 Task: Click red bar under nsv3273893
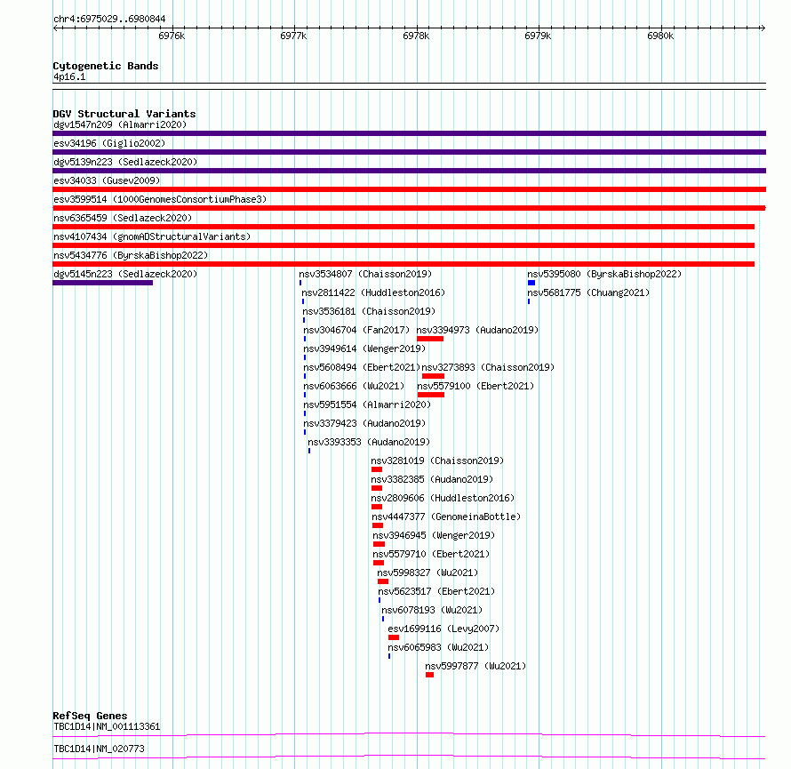tap(434, 376)
